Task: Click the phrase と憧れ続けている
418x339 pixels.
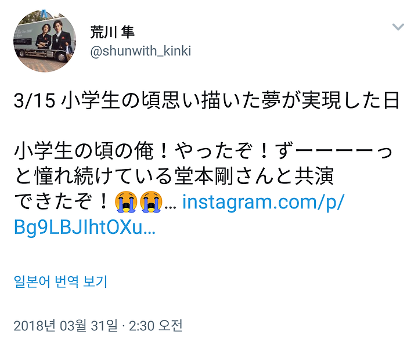Action: click(x=93, y=176)
